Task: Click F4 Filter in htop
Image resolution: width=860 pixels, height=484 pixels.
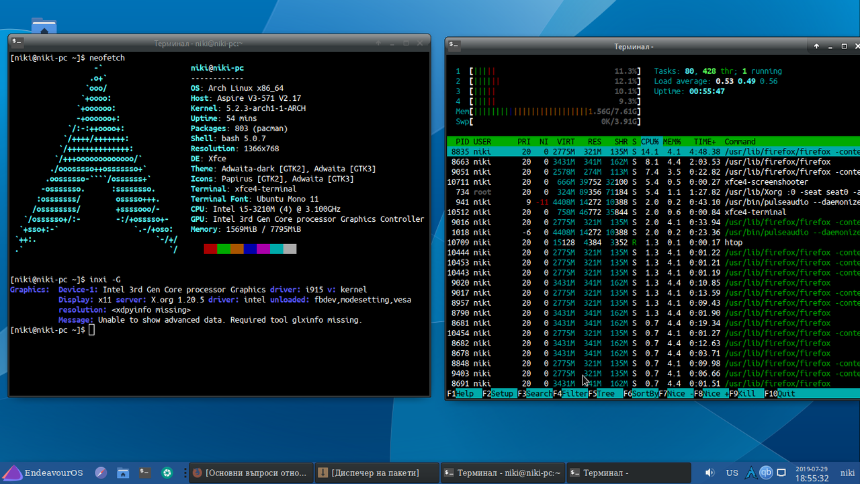Action: point(570,394)
